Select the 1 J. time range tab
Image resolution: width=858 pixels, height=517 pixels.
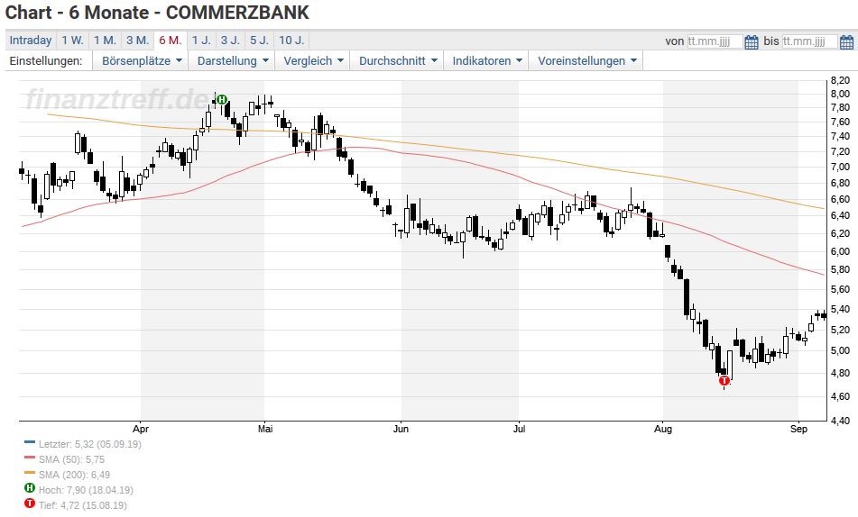click(201, 41)
